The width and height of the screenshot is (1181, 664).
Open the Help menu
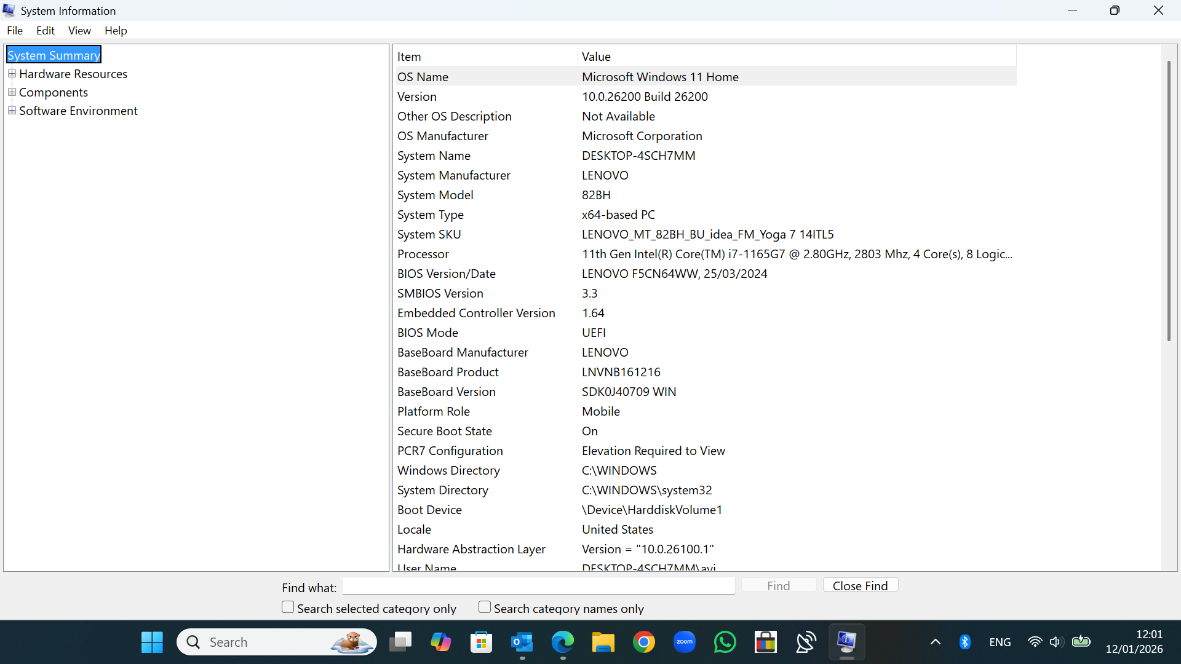(x=116, y=31)
